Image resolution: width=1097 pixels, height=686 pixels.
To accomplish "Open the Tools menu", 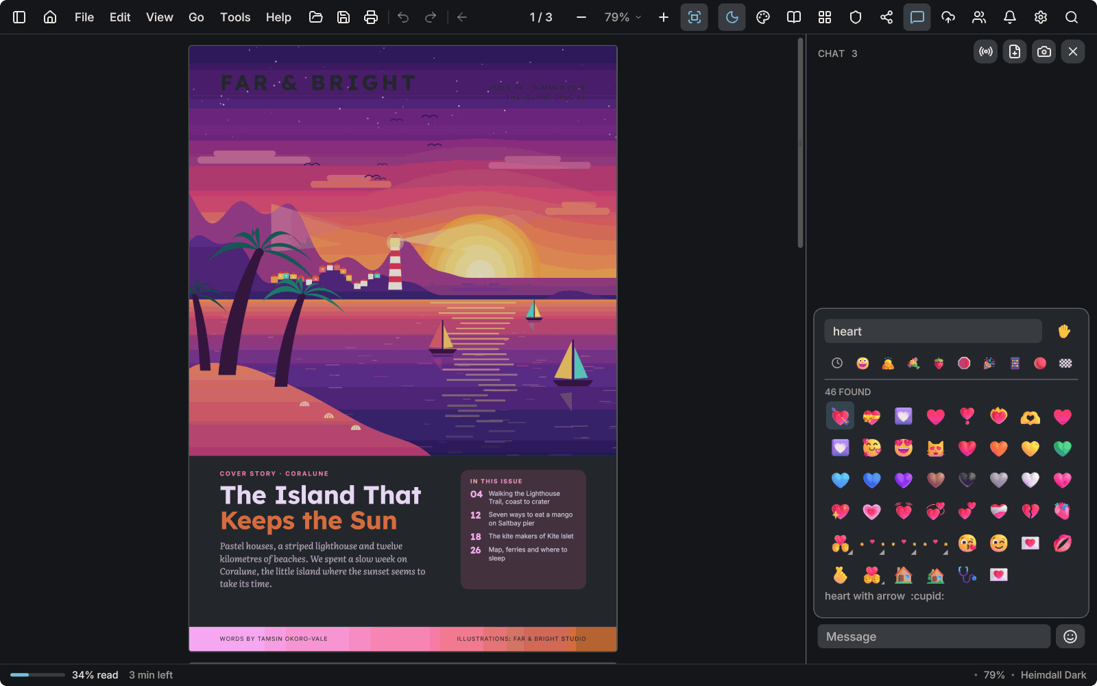I will 235,17.
